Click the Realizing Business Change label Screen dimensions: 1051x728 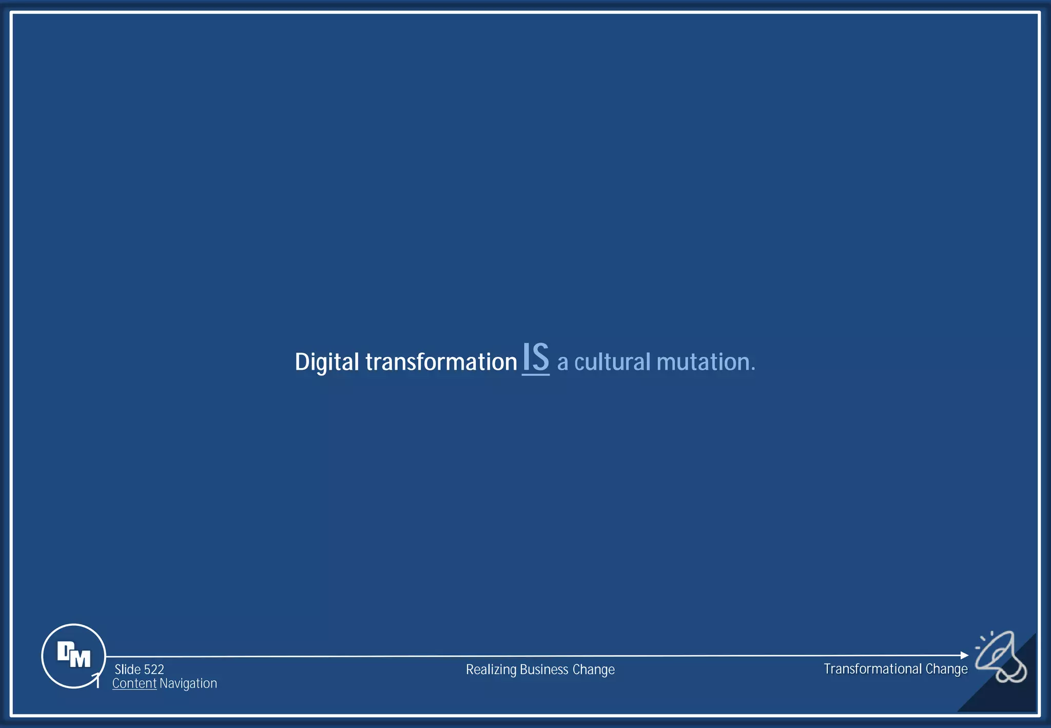coord(540,669)
